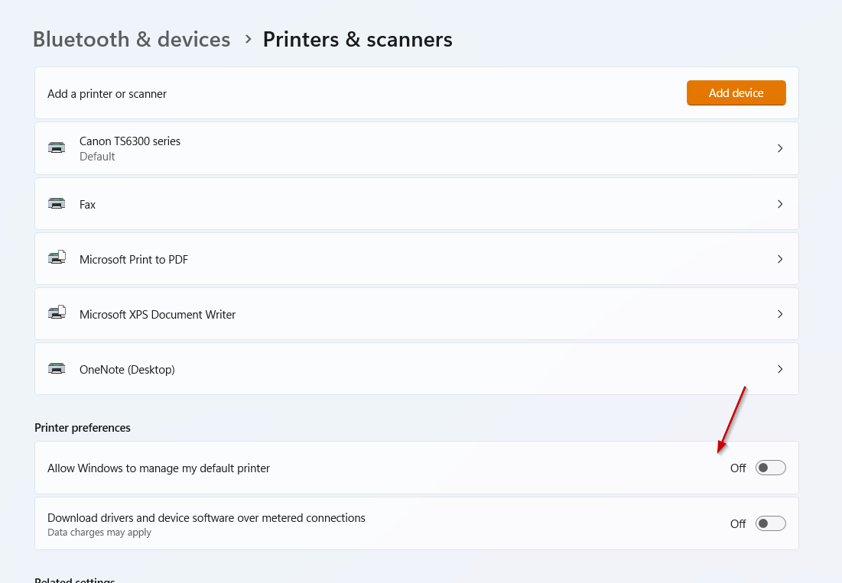Click the Microsoft XPS Document Writer icon
Image resolution: width=842 pixels, height=583 pixels.
(57, 313)
